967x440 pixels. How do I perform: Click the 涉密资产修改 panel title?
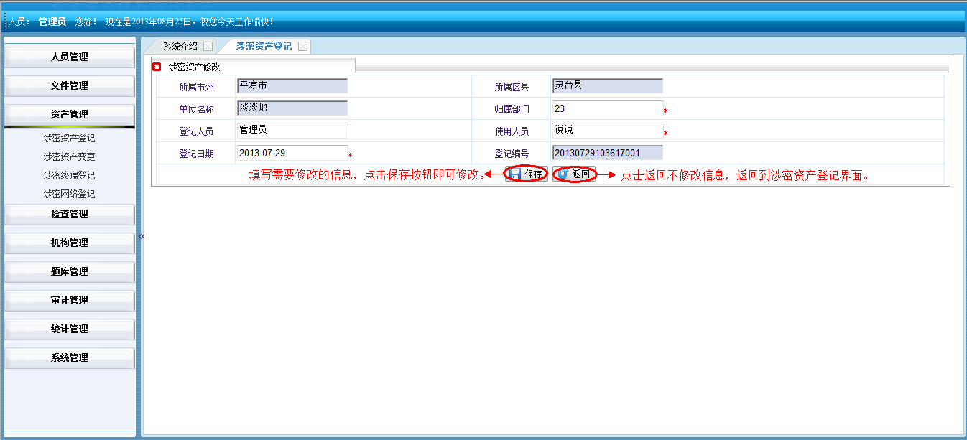(194, 67)
